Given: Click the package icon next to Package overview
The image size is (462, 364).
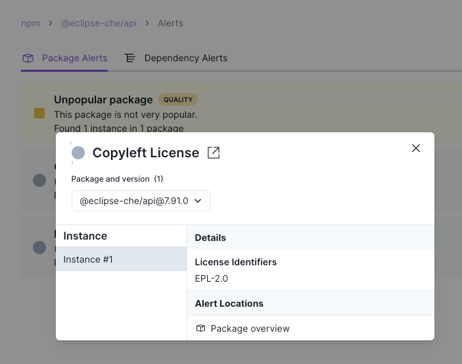Looking at the screenshot, I should (x=201, y=328).
